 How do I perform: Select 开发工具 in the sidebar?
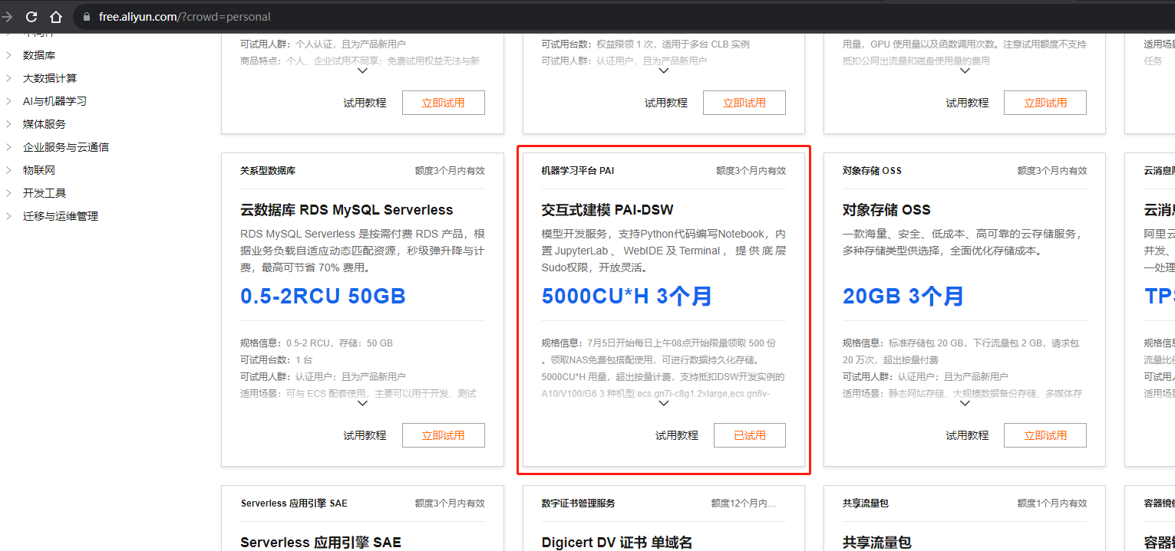[x=44, y=193]
